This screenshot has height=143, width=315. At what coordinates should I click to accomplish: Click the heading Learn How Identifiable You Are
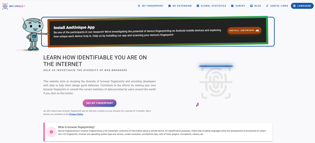tap(95, 61)
